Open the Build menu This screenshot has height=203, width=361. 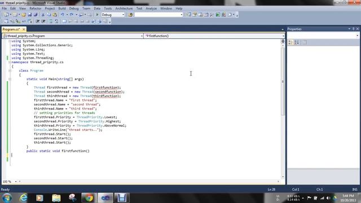click(x=62, y=8)
